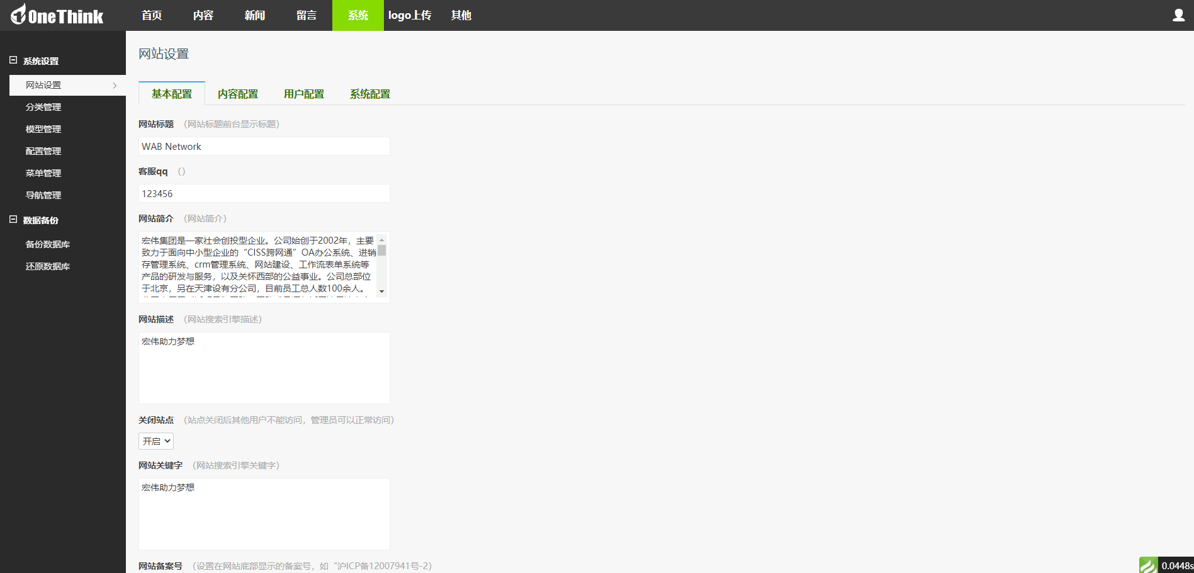Image resolution: width=1194 pixels, height=573 pixels.
Task: Collapse the 系统设置 section toggle icon
Action: click(13, 60)
